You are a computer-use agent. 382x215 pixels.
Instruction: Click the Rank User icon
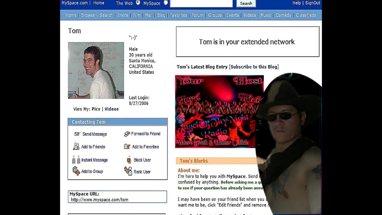pyautogui.click(x=128, y=171)
